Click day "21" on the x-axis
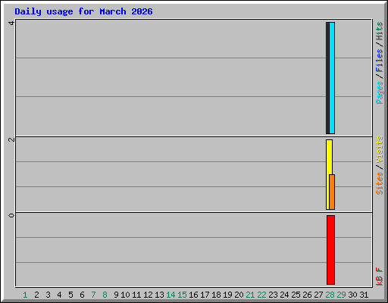The height and width of the screenshot is (303, 388). tap(250, 295)
